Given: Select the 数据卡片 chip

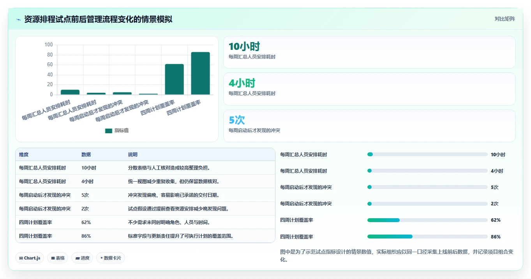Looking at the screenshot, I should click(111, 258).
